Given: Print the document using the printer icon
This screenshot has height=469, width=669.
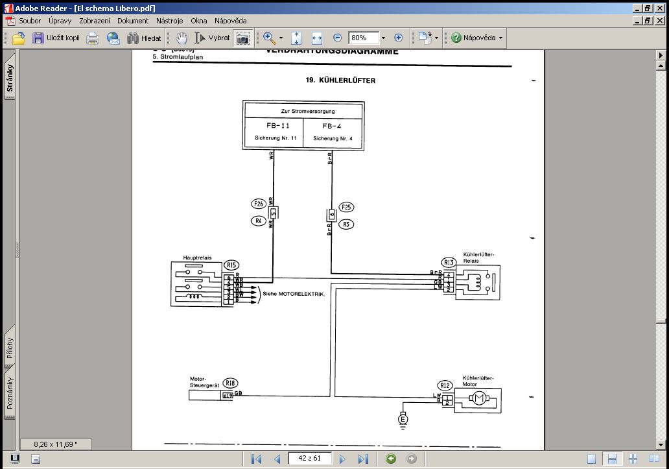Looking at the screenshot, I should point(93,38).
